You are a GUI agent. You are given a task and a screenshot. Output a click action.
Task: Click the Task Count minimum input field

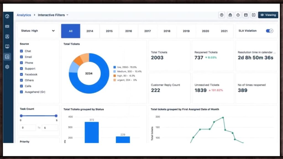click(28, 128)
